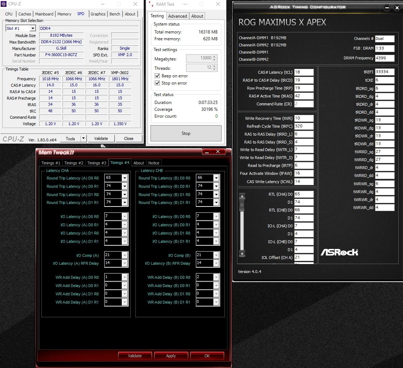403x368 pixels.
Task: Minimize the Mem TweakIt window
Action: pyautogui.click(x=207, y=152)
